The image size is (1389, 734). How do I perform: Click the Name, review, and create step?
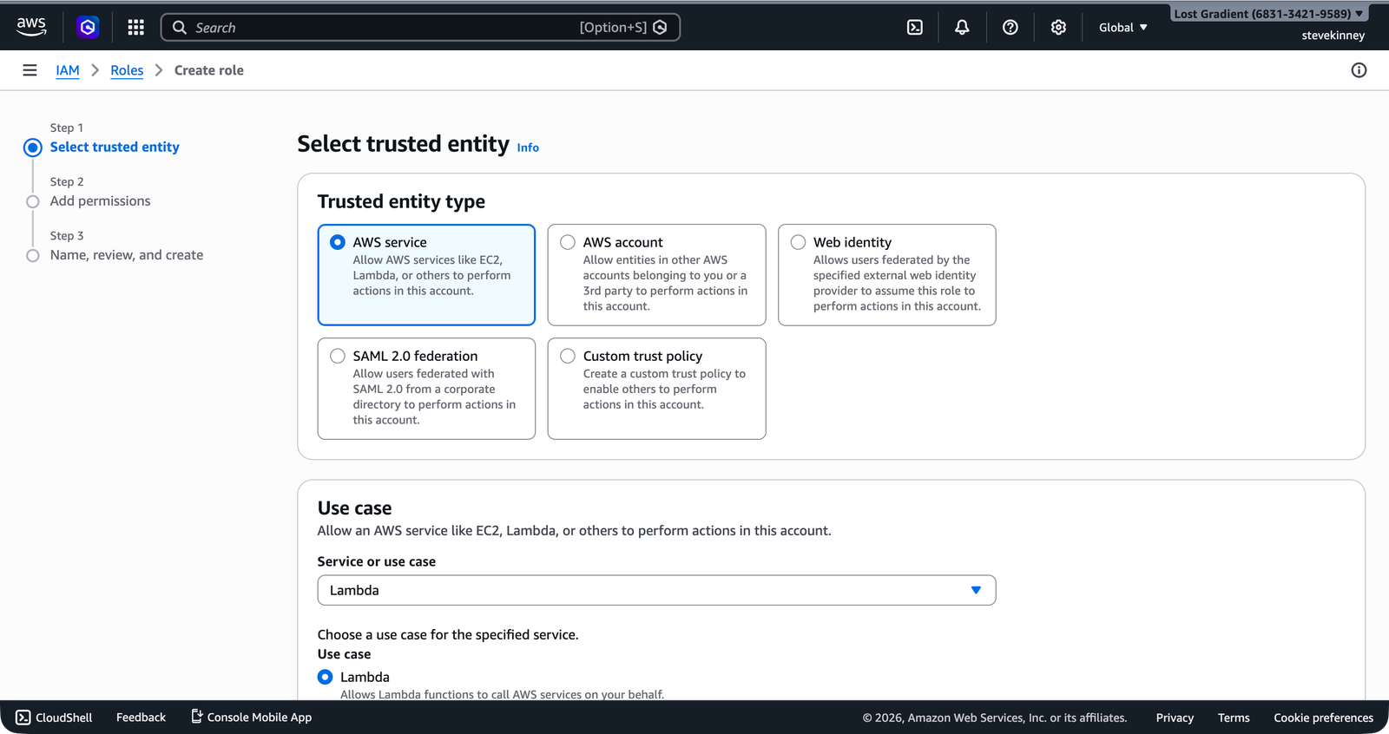127,255
